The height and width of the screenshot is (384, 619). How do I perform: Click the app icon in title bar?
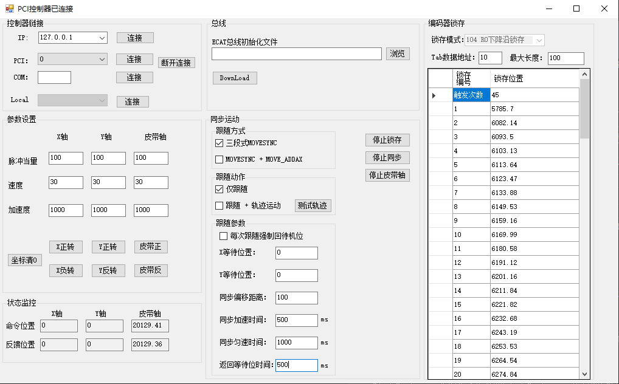coord(10,9)
